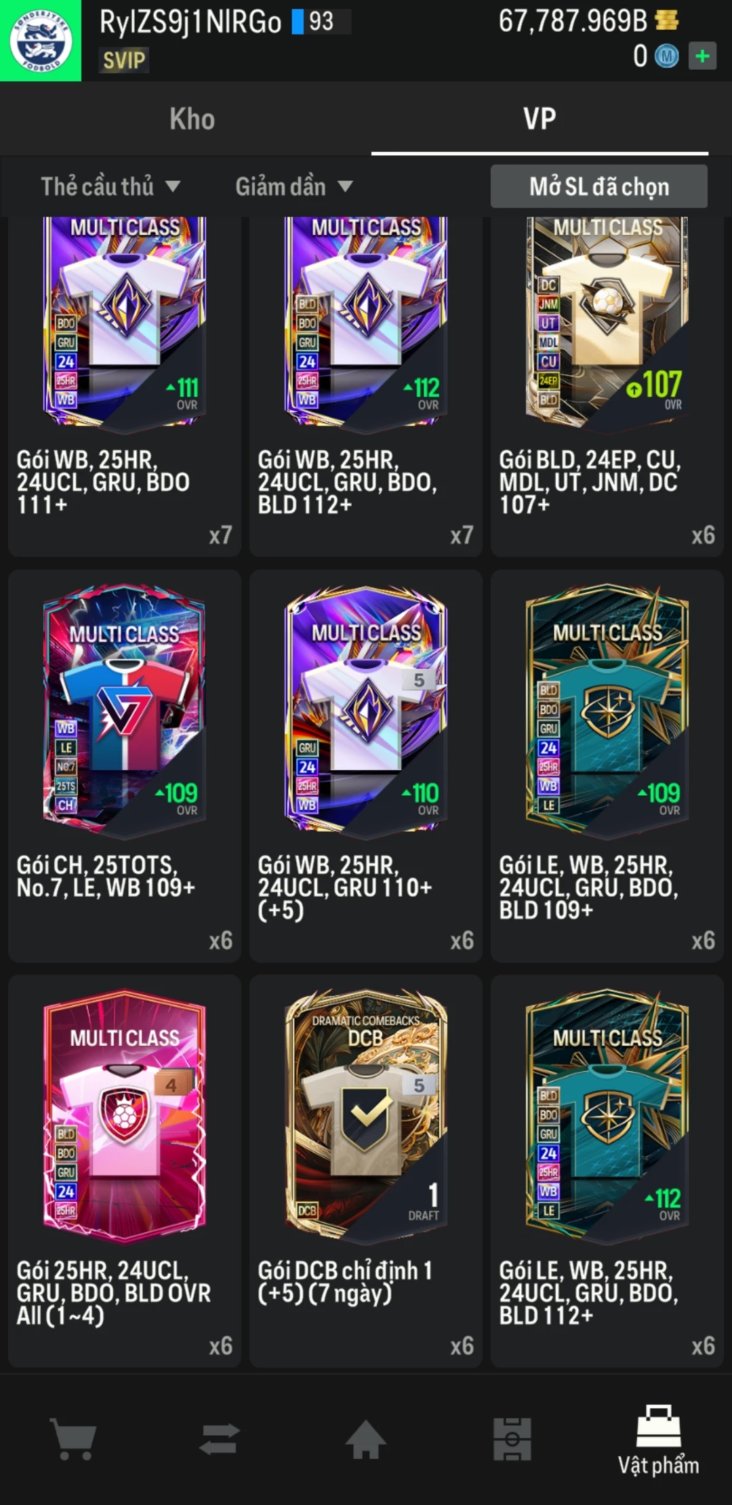Open the transfer market arrows icon

(x=219, y=1439)
